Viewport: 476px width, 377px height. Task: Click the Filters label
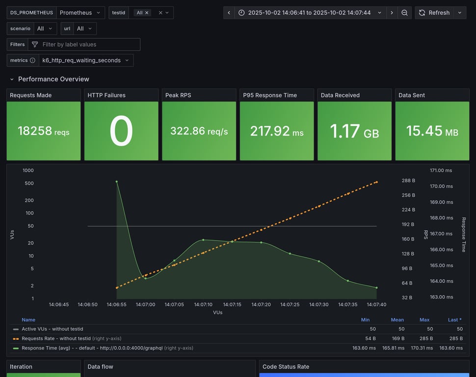click(17, 44)
